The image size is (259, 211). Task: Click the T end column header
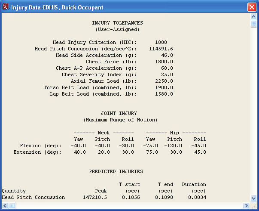point(165,184)
